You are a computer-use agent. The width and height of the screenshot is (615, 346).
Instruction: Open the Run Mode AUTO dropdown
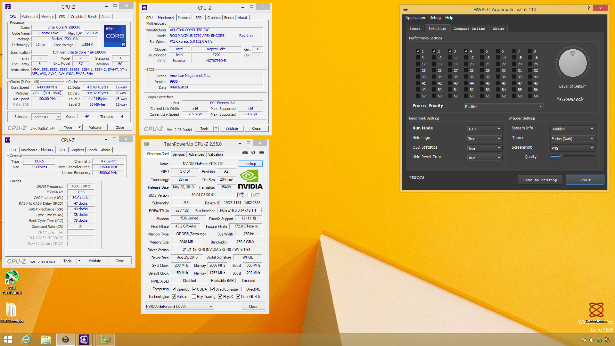[484, 129]
